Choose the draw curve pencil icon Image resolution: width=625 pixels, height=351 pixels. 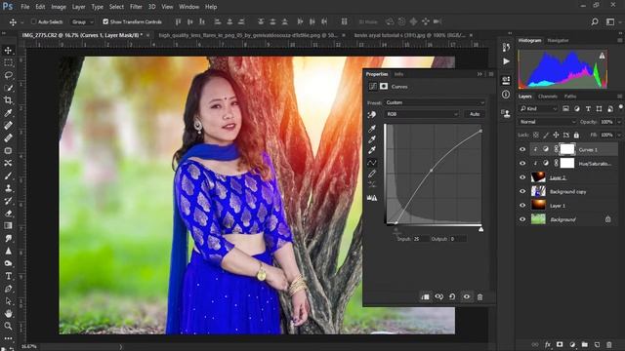372,174
